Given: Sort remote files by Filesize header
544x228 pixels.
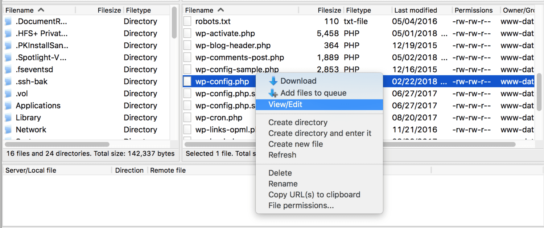Looking at the screenshot, I should [x=329, y=10].
